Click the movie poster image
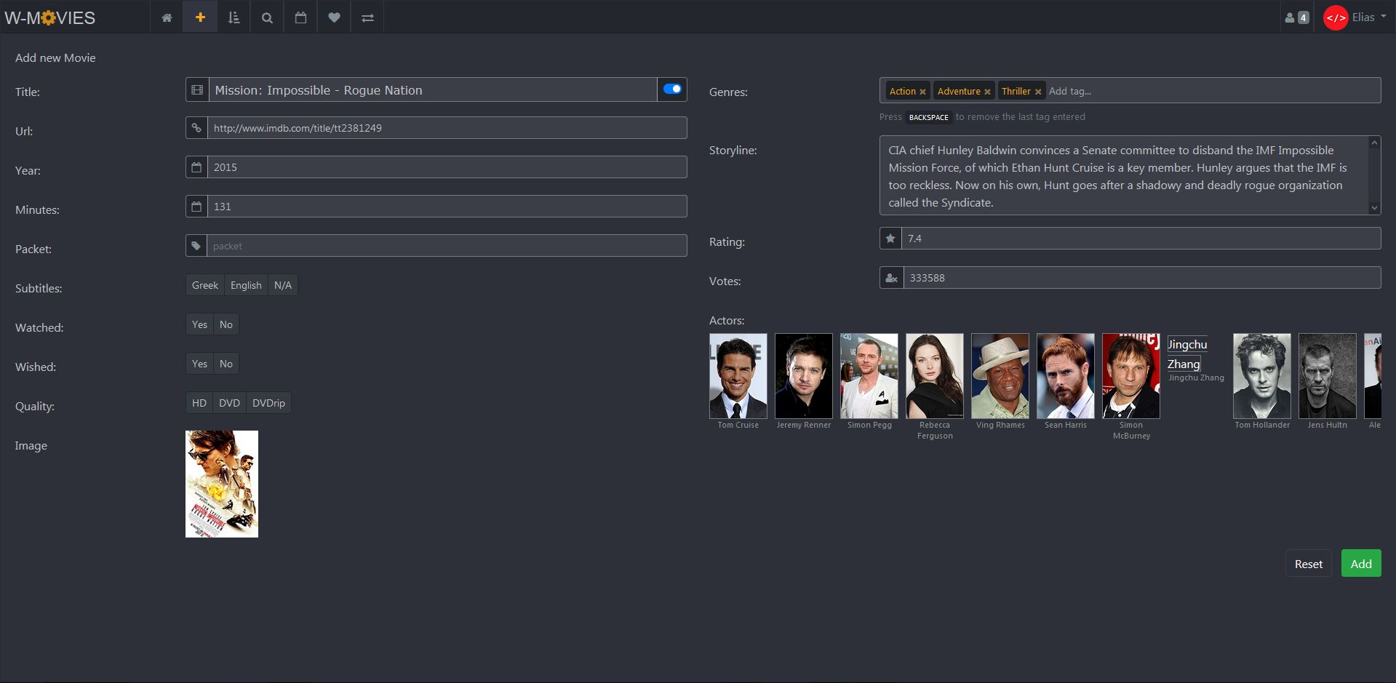 pos(222,484)
